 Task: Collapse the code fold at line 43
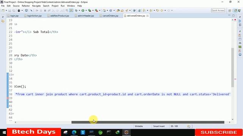click(13, 114)
